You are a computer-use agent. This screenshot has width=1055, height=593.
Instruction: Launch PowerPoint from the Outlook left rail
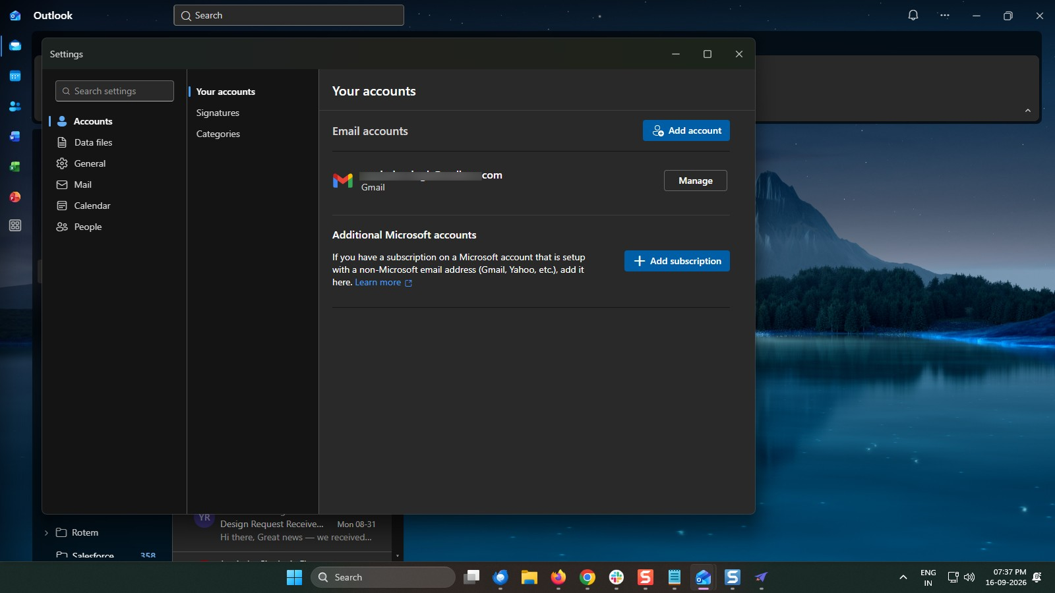pos(15,197)
